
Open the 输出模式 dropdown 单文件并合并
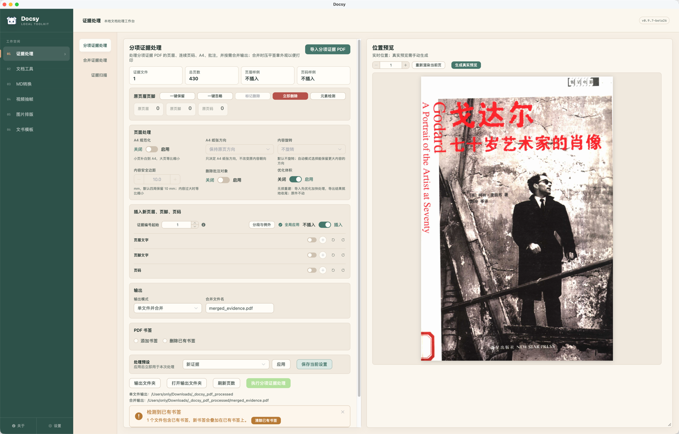click(168, 308)
